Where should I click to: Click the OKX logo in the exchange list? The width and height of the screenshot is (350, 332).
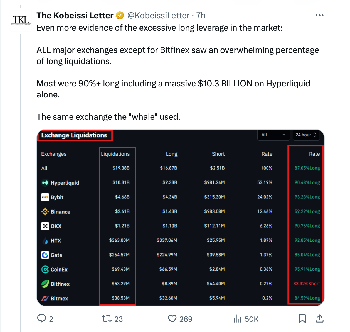coord(45,226)
